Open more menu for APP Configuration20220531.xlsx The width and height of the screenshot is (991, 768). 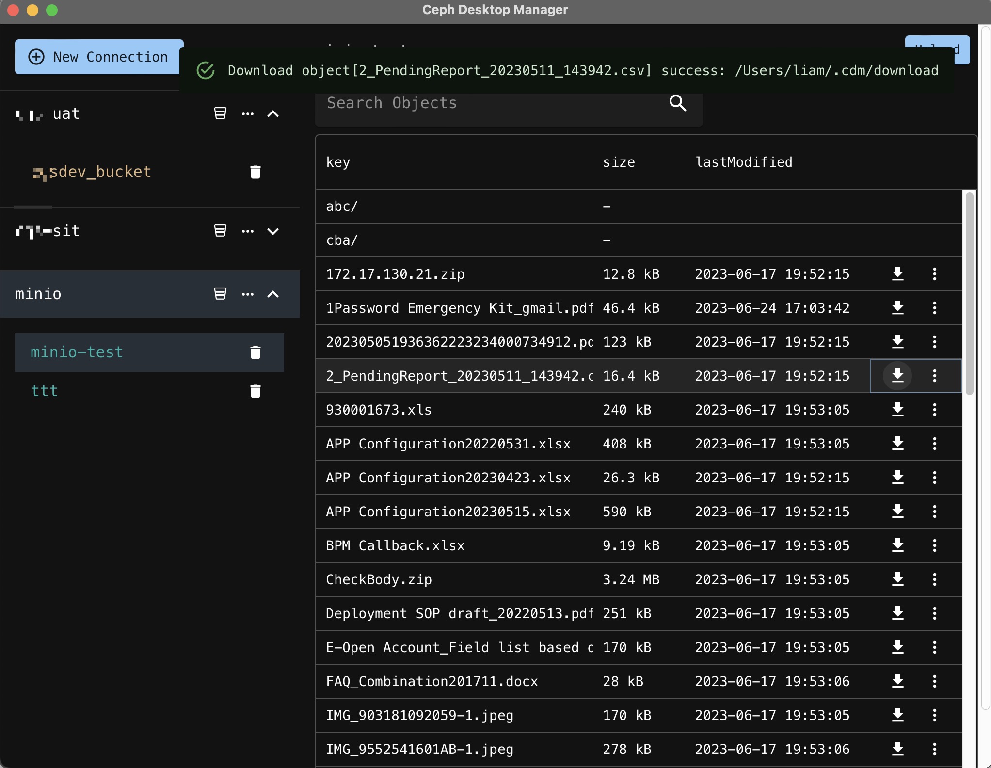[x=934, y=444]
